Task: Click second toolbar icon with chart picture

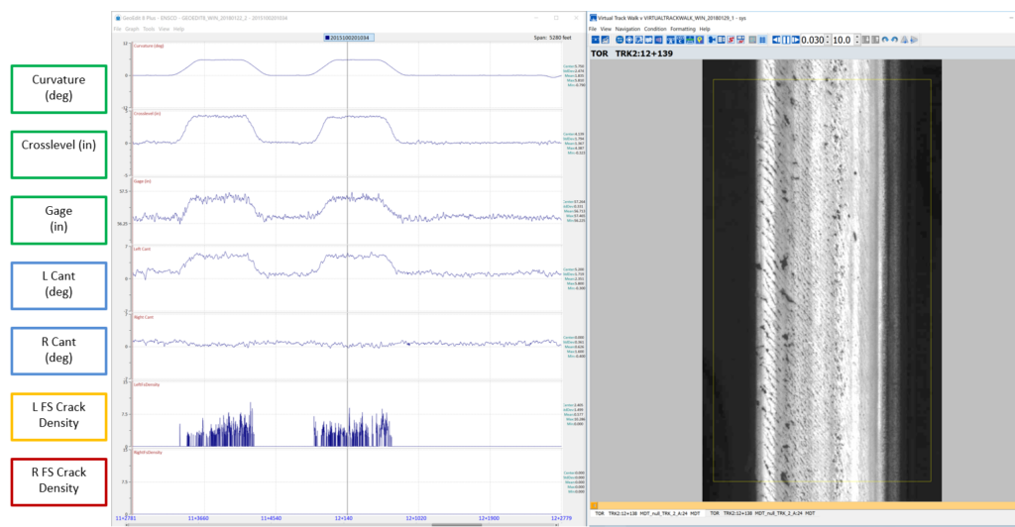Action: point(606,40)
